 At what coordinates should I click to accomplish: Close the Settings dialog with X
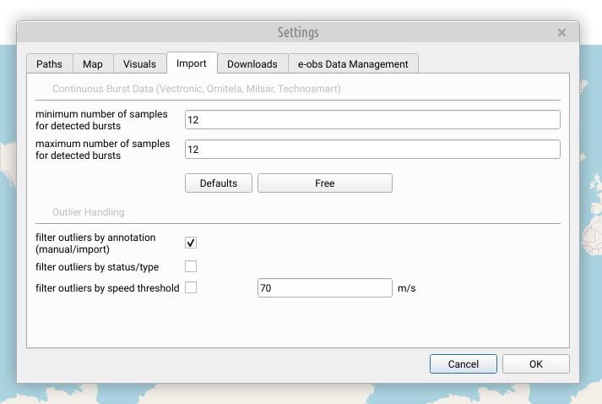[x=561, y=33]
